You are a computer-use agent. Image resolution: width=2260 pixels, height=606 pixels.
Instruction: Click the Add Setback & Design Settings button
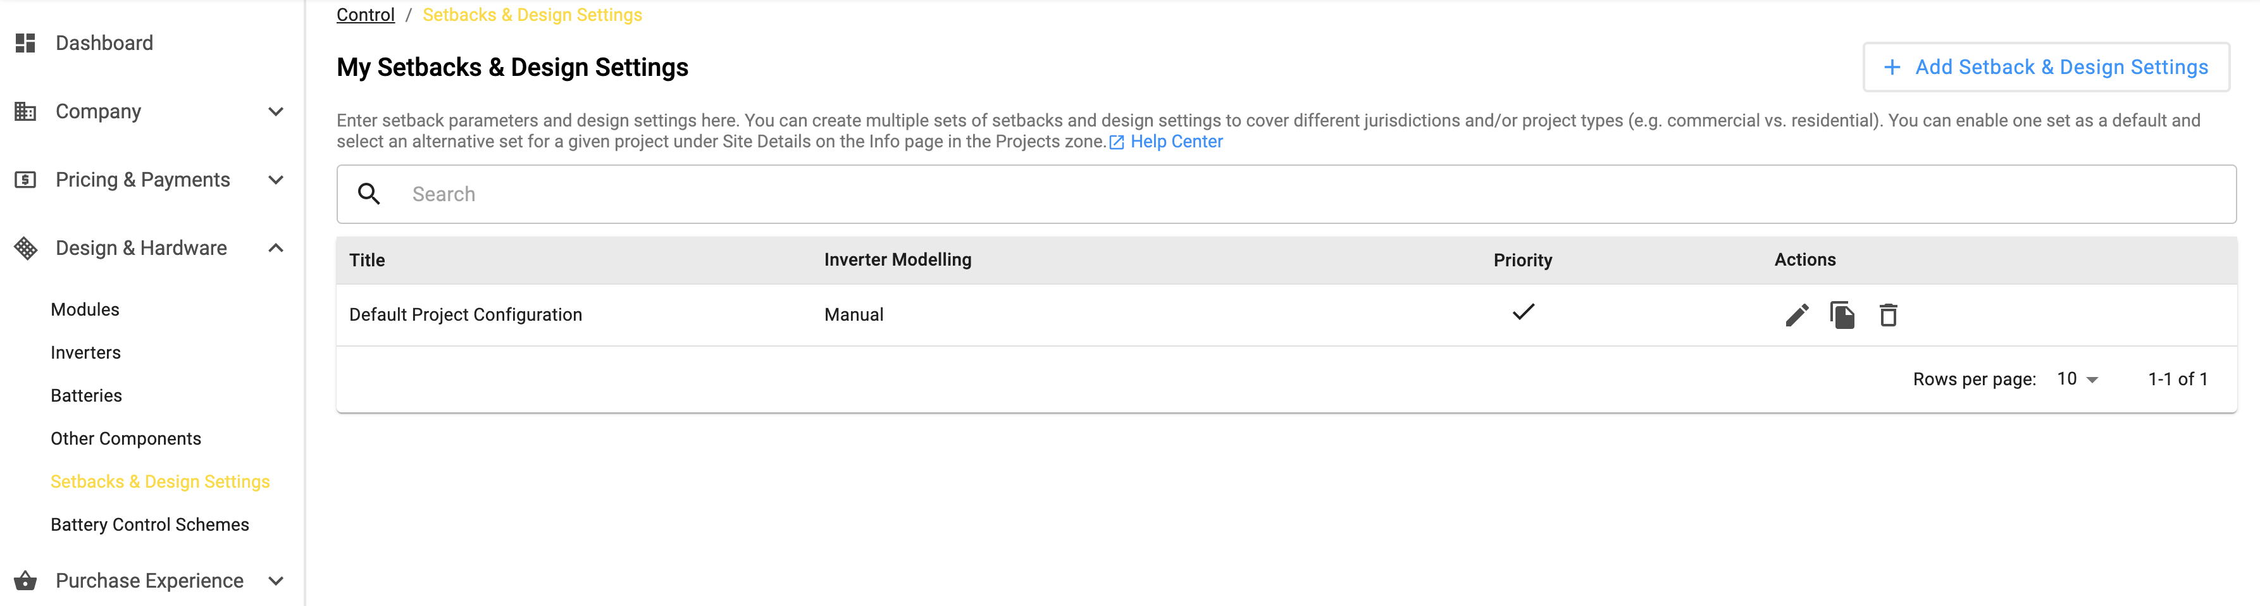coord(2046,68)
